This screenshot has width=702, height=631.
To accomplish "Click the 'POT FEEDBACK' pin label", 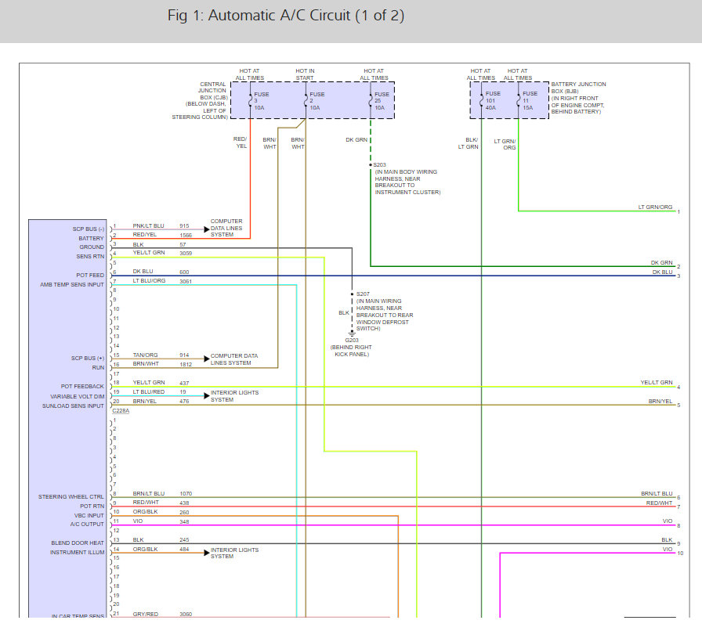I will pyautogui.click(x=82, y=386).
